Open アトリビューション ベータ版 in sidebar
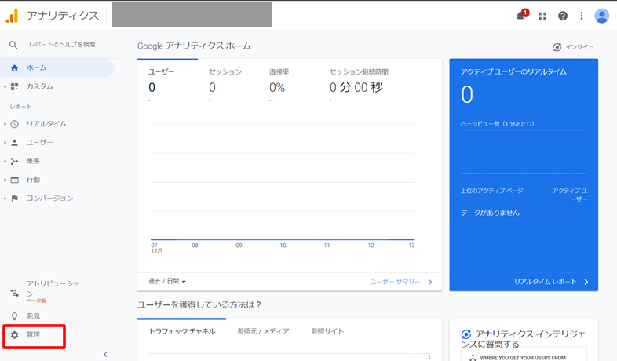Image resolution: width=617 pixels, height=361 pixels. (x=53, y=292)
